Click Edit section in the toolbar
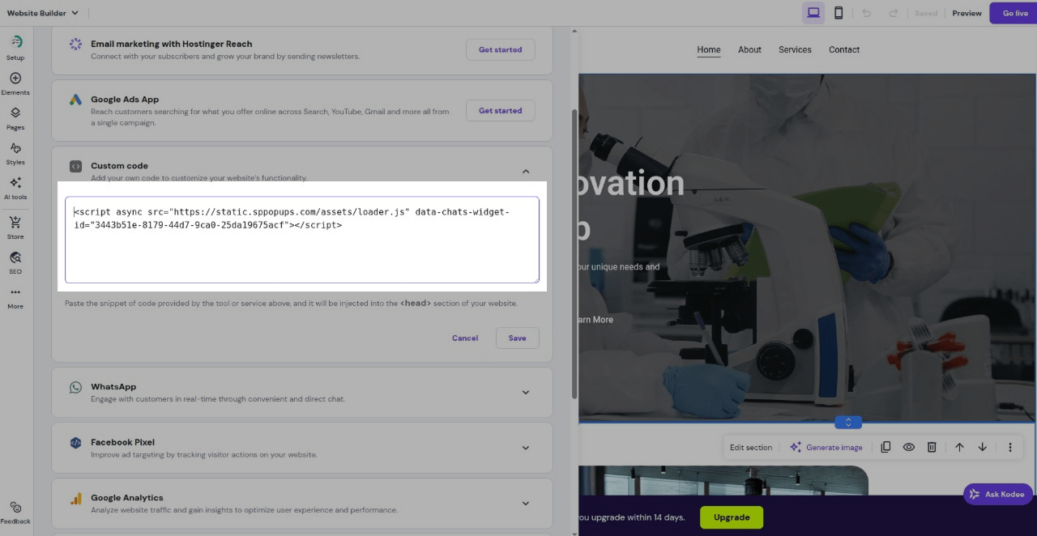The width and height of the screenshot is (1037, 536). tap(751, 447)
